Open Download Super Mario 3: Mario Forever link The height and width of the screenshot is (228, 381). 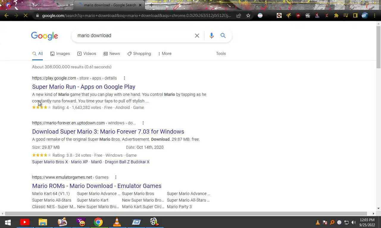[108, 132]
